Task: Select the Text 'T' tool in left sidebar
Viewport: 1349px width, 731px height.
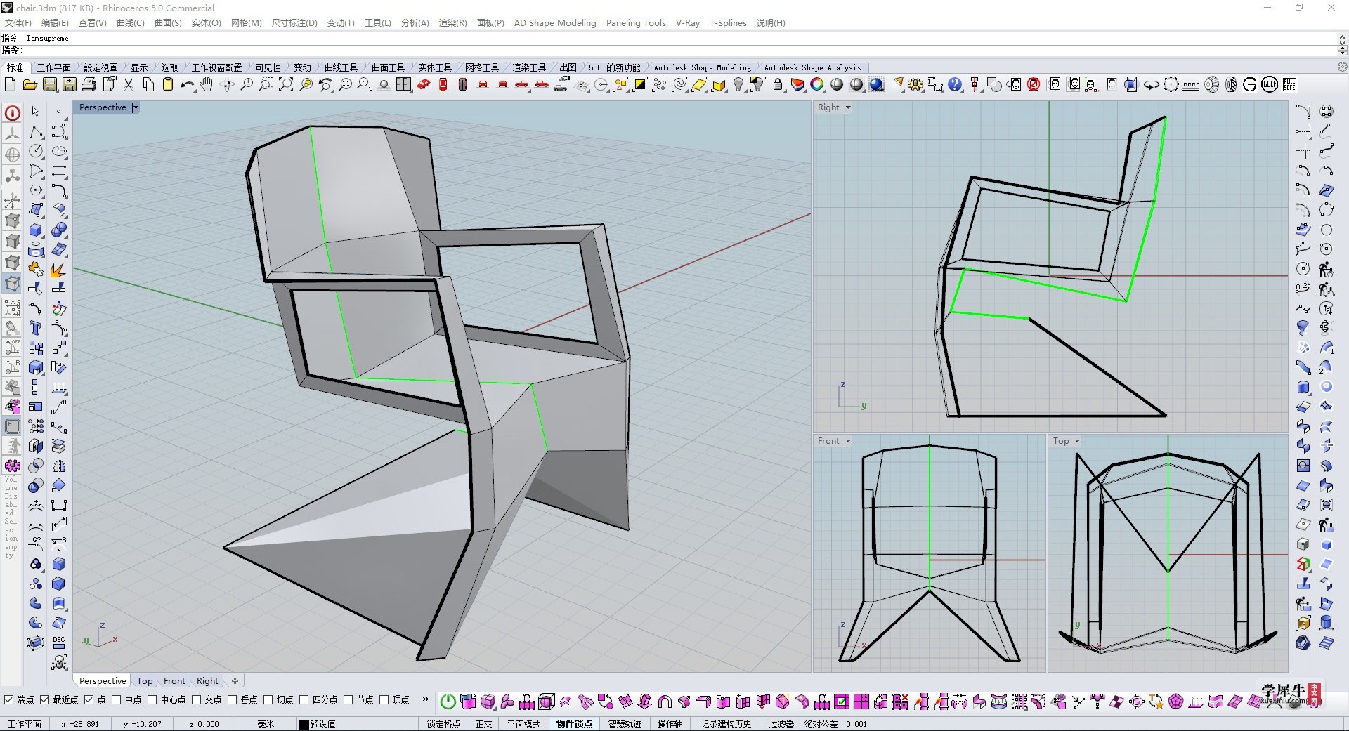Action: pyautogui.click(x=36, y=328)
